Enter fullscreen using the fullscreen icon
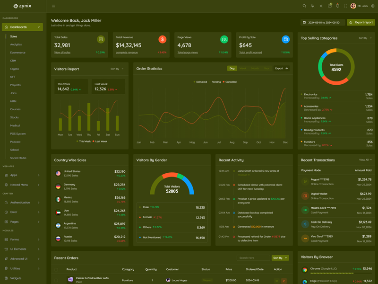This screenshot has width=378, height=284. (345, 6)
